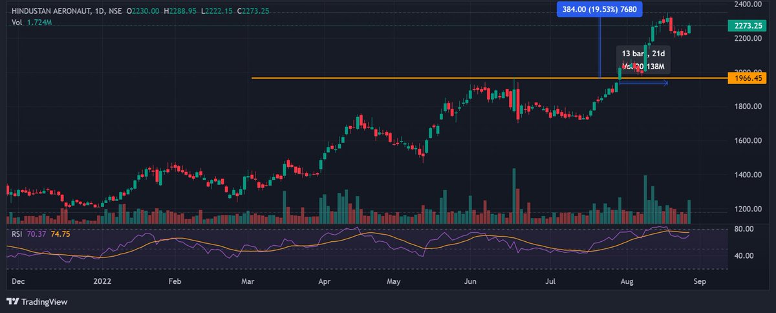Click the RSI value 70.37
Viewport: 776px width, 313px height.
(x=35, y=234)
